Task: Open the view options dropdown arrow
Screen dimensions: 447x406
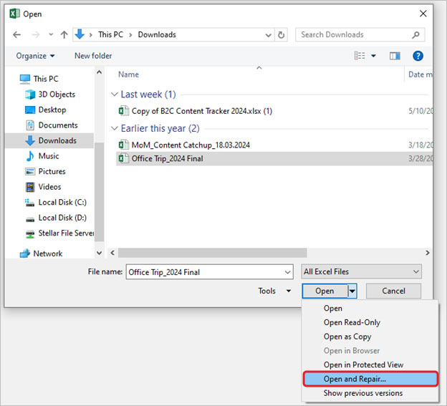Action: [x=373, y=56]
